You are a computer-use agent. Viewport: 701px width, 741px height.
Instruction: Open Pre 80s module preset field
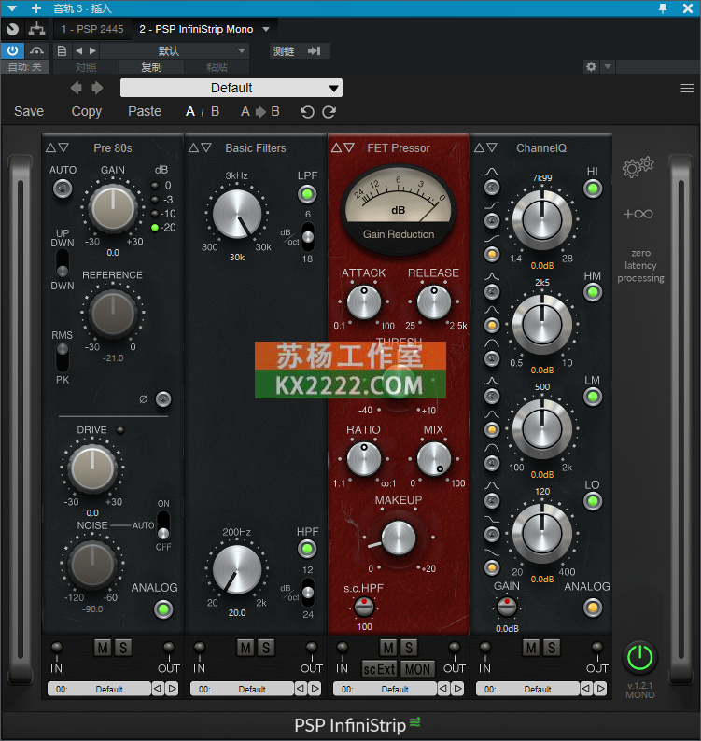(99, 689)
